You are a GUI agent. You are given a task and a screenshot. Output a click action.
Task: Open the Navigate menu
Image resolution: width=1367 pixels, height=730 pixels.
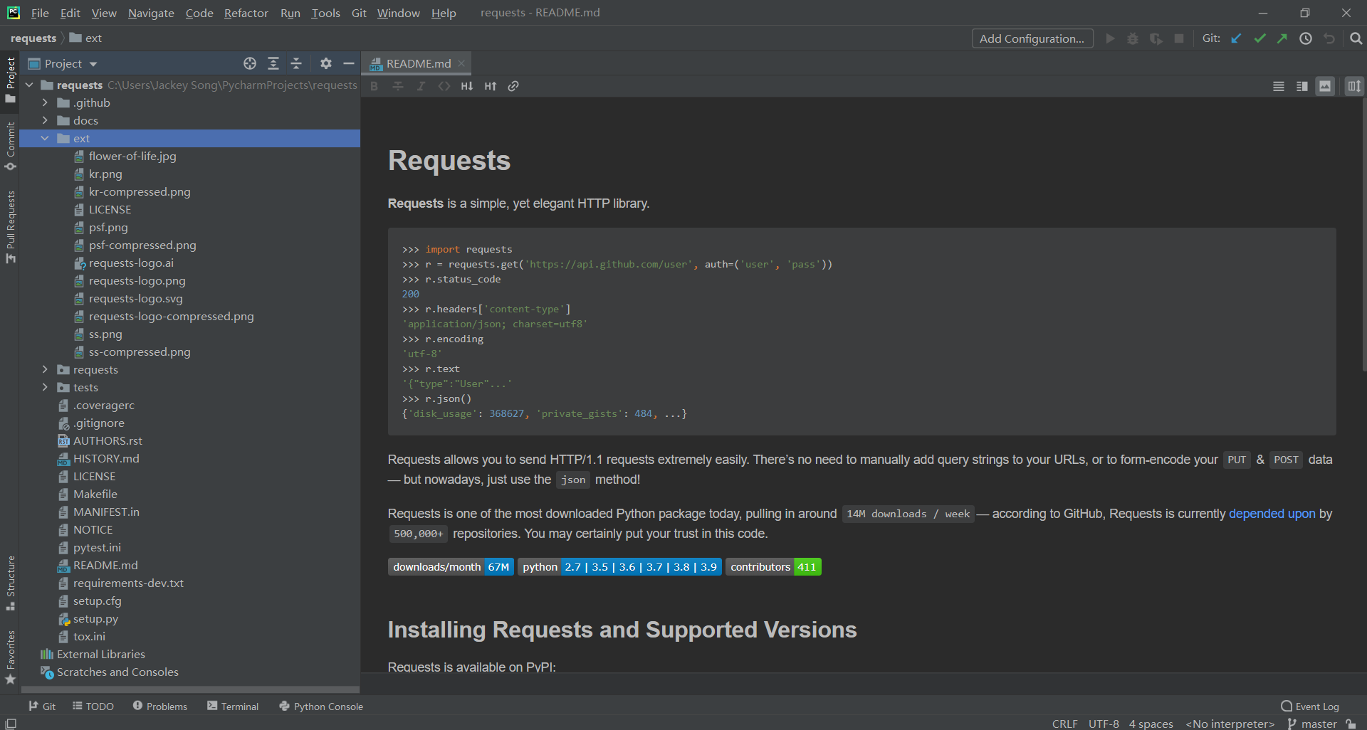(x=151, y=13)
